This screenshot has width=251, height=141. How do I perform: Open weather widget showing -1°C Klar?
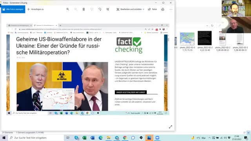pos(198,138)
